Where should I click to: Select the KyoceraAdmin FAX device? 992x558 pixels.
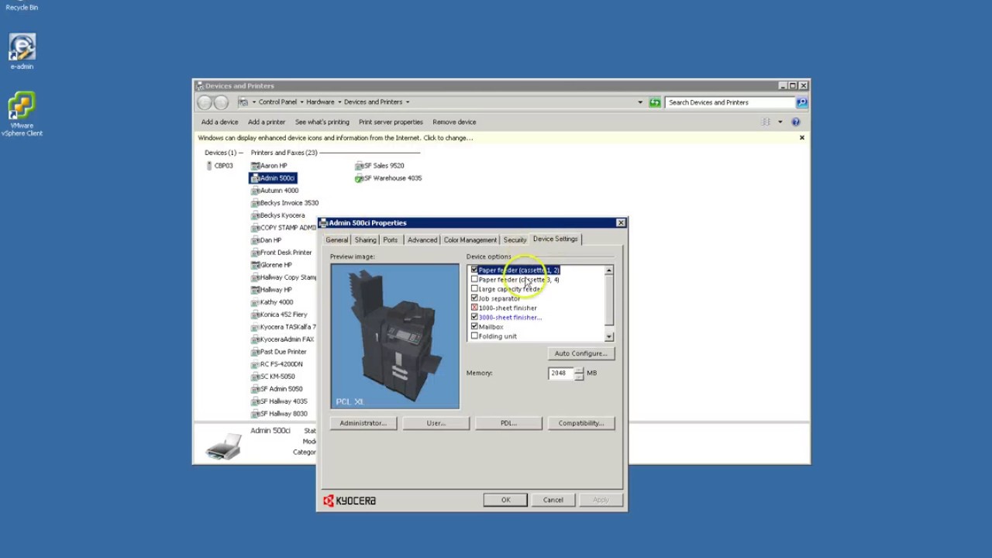282,339
